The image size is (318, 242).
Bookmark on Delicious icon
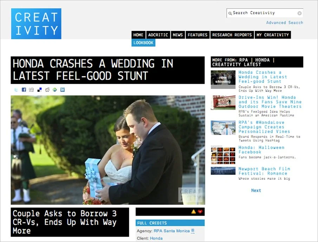pyautogui.click(x=40, y=90)
